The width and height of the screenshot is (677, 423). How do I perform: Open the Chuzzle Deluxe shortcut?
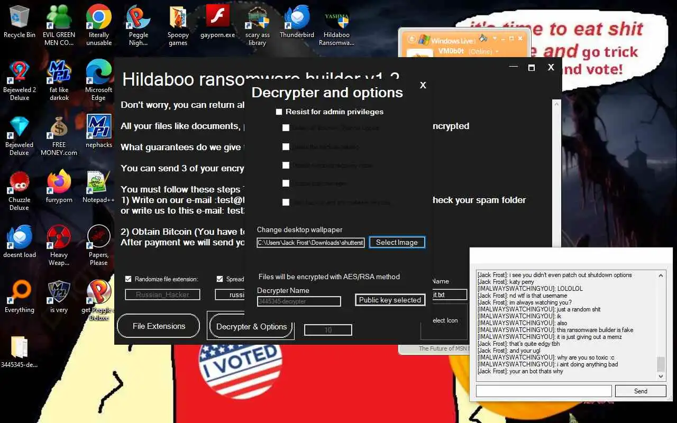tap(20, 190)
